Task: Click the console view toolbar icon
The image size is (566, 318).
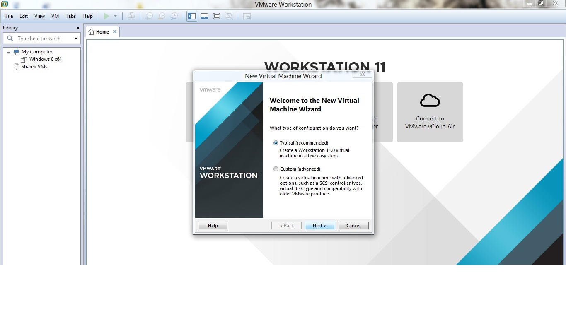Action: point(247,16)
